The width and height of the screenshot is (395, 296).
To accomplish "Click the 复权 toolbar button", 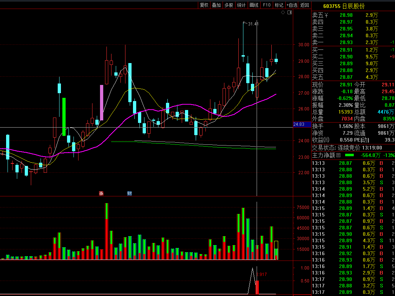I will [204, 5].
